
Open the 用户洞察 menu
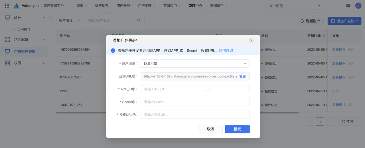click(x=147, y=6)
